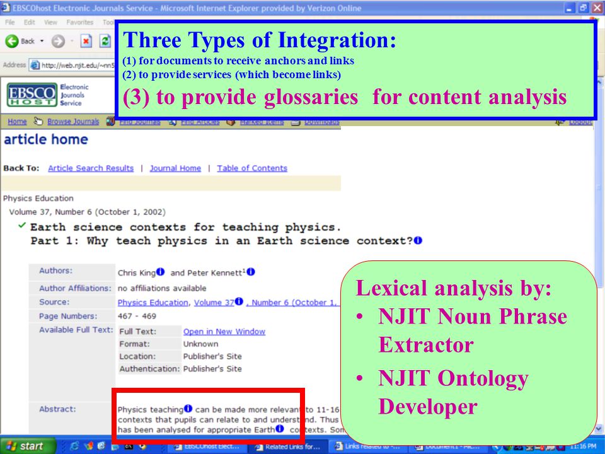Click the Physics Education journal heading text

(x=38, y=199)
